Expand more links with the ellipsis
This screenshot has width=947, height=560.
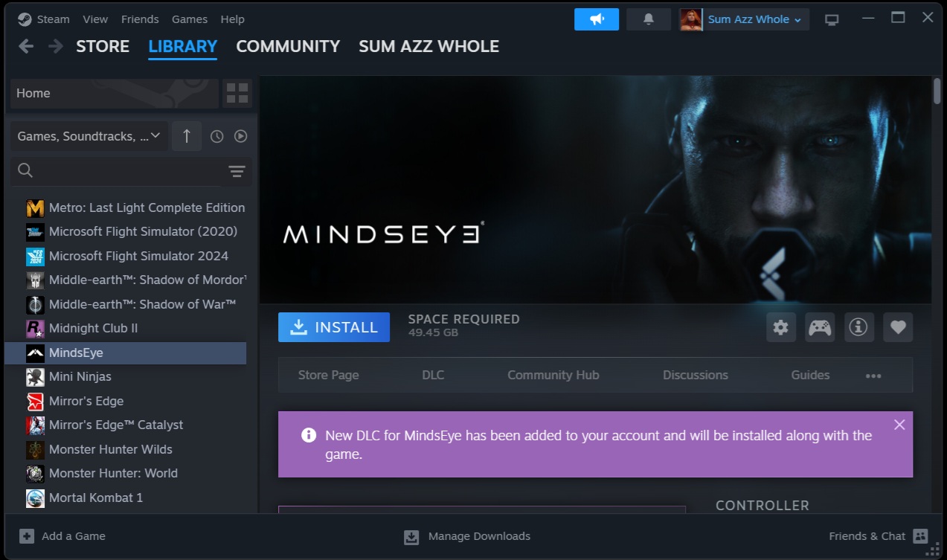click(873, 376)
